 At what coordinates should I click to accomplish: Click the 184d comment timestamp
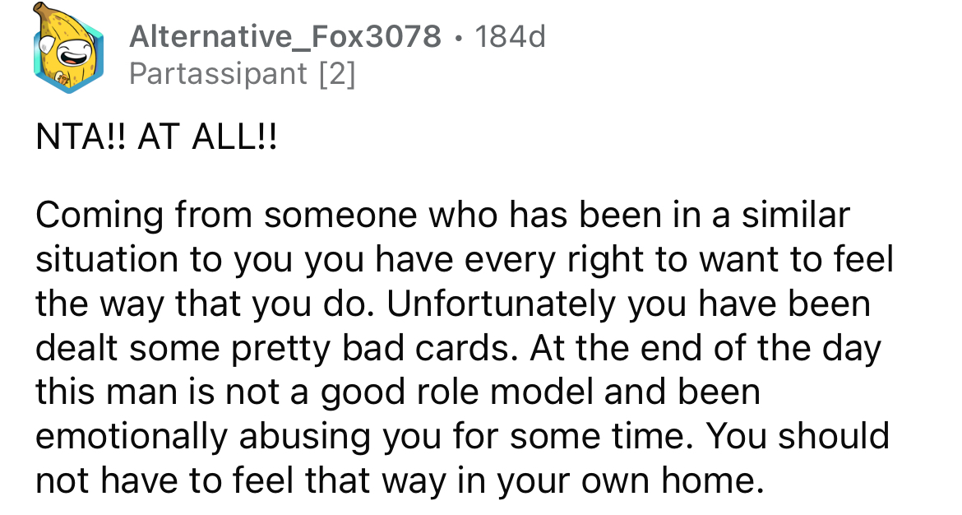click(510, 36)
